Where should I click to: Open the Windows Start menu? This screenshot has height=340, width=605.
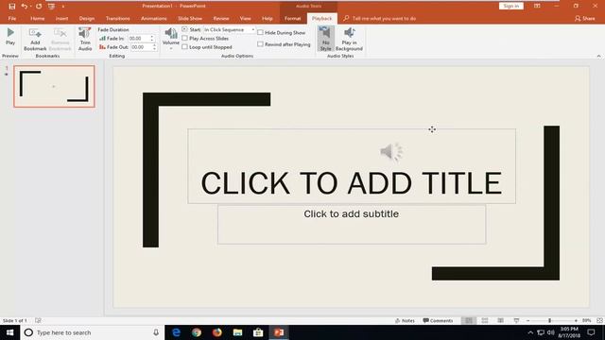tap(10, 332)
